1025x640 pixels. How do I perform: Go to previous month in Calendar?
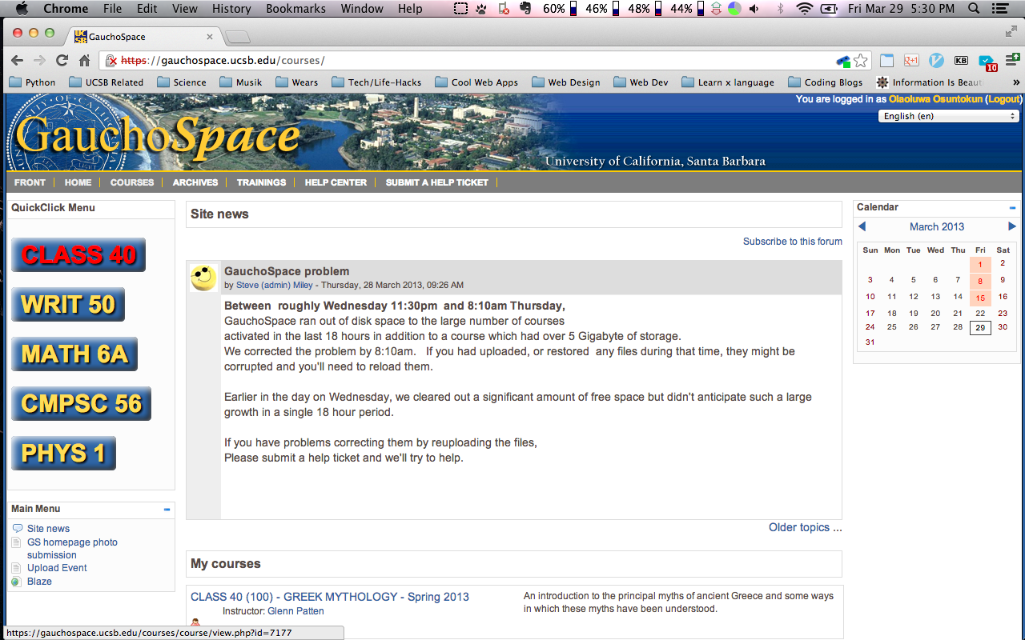tap(862, 226)
